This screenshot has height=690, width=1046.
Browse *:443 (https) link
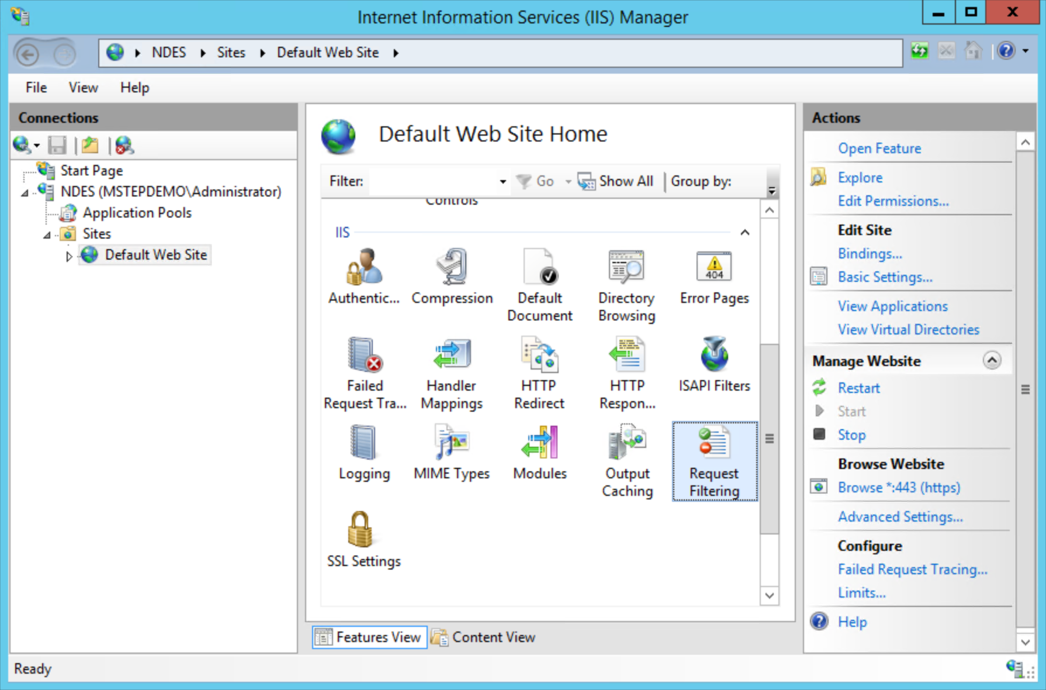pyautogui.click(x=899, y=488)
